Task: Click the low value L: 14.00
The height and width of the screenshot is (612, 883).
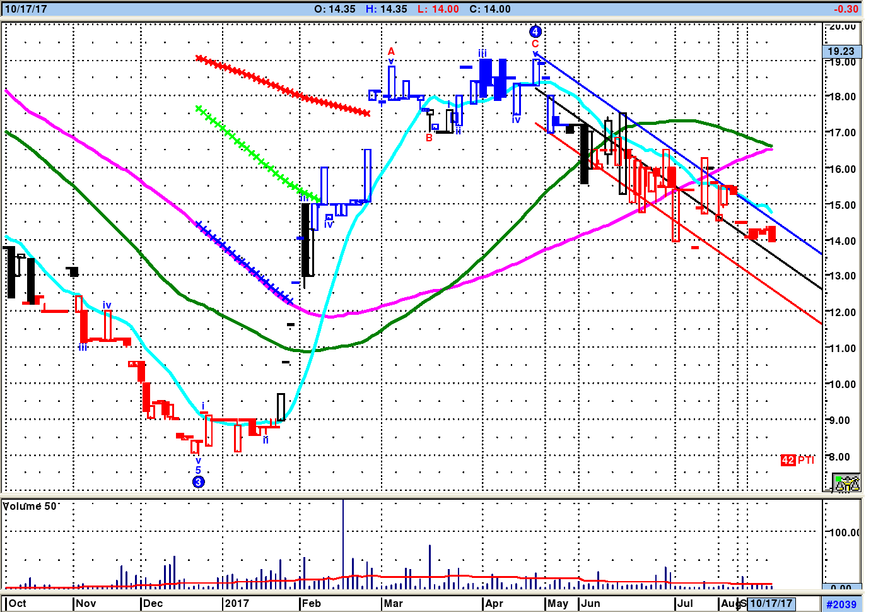Action: pos(438,9)
